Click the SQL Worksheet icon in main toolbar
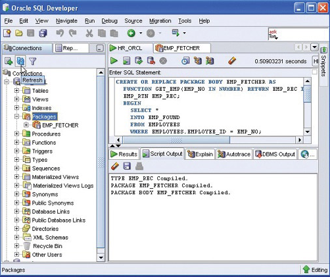Viewport: 330px width, 277px height. [x=176, y=33]
